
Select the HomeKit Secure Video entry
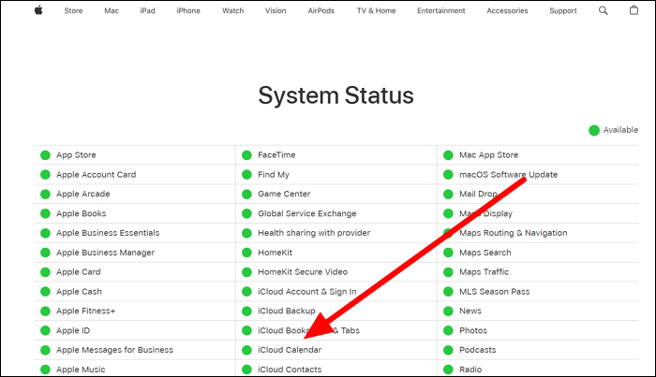[x=303, y=272]
